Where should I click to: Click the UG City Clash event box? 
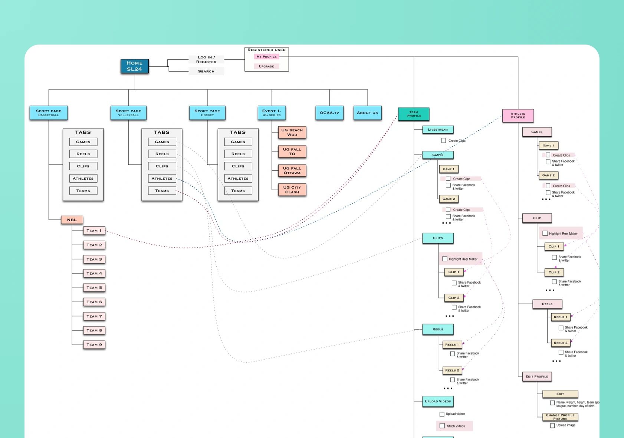(x=292, y=190)
